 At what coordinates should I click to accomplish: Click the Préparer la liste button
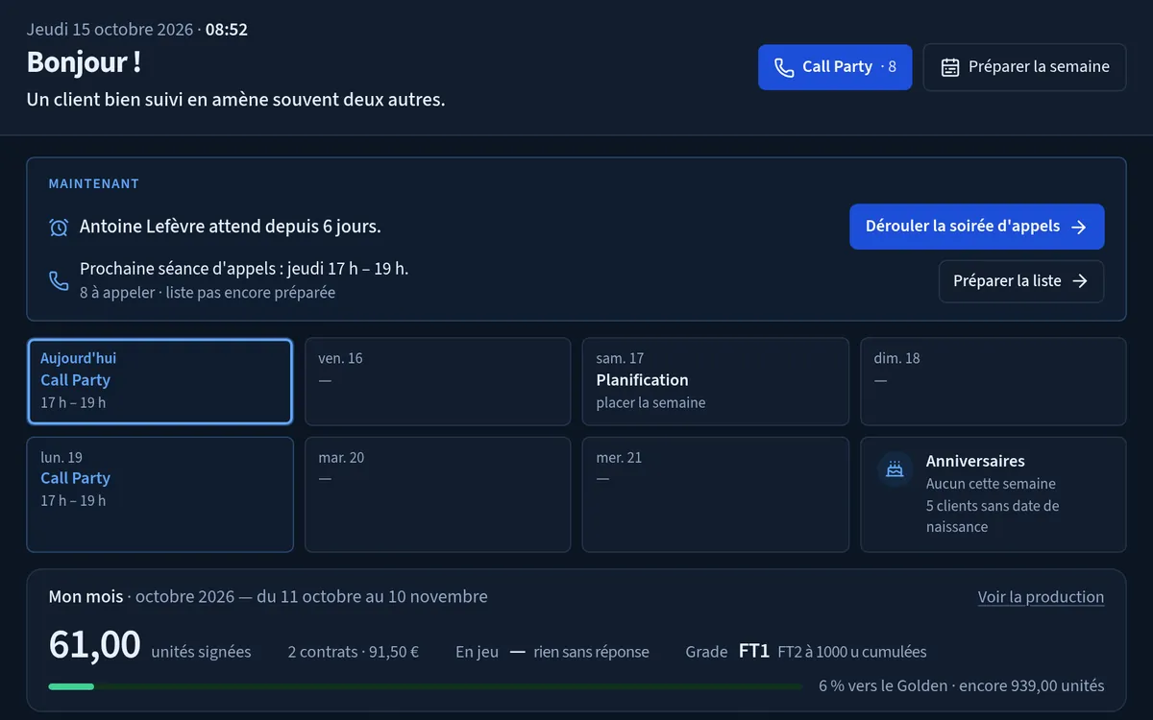[x=1021, y=281]
